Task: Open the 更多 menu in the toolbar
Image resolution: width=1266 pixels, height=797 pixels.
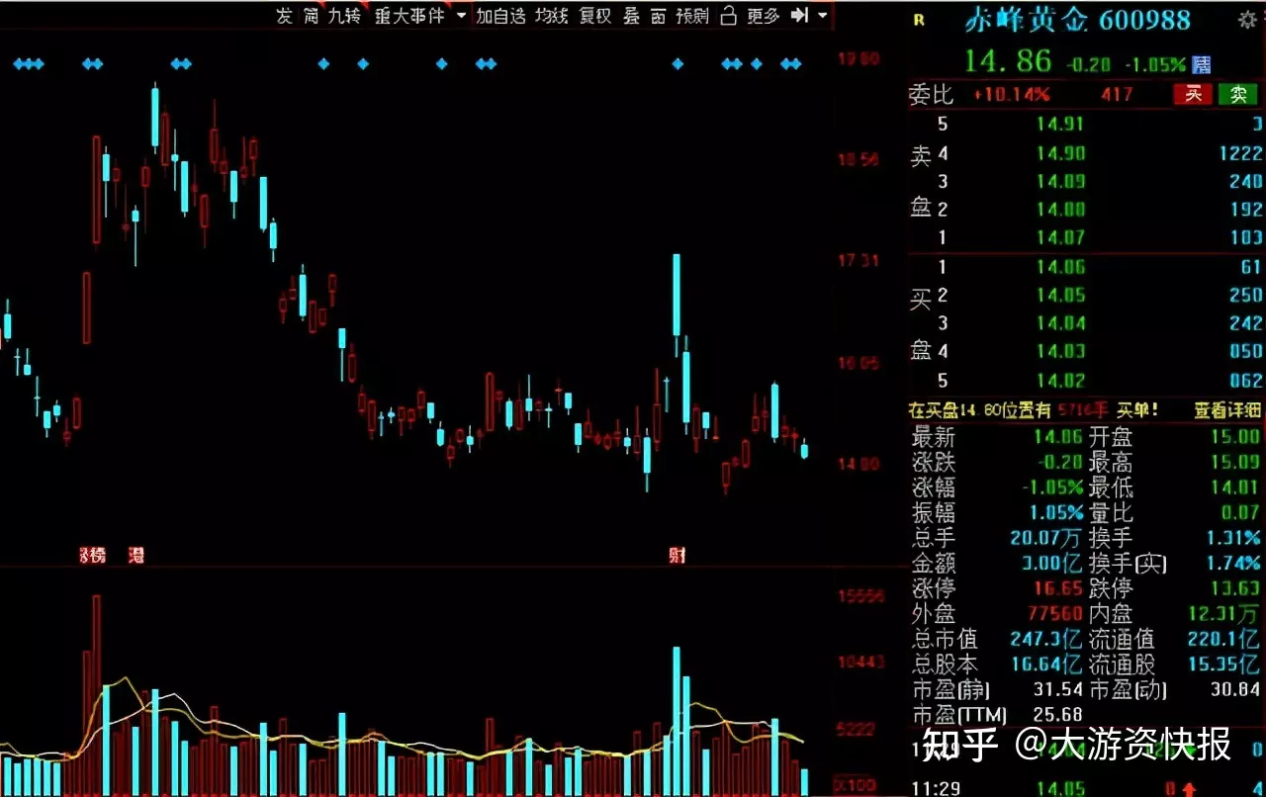Action: (x=764, y=16)
